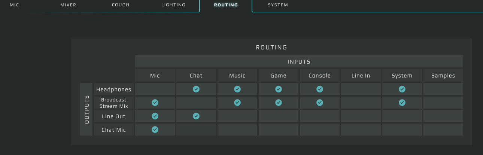
Task: Switch to the Mixer tab
Action: pyautogui.click(x=68, y=5)
